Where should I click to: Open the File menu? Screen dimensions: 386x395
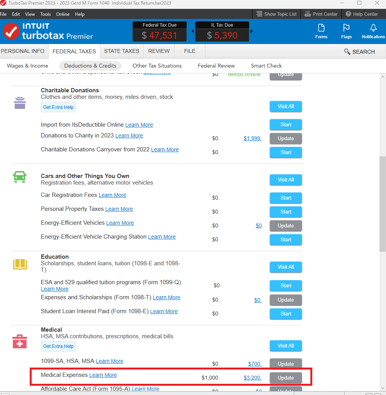click(3, 14)
